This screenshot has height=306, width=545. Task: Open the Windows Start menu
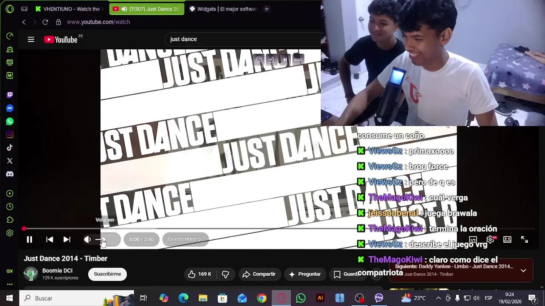[x=9, y=298]
